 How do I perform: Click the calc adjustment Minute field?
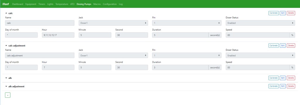(x=95, y=67)
